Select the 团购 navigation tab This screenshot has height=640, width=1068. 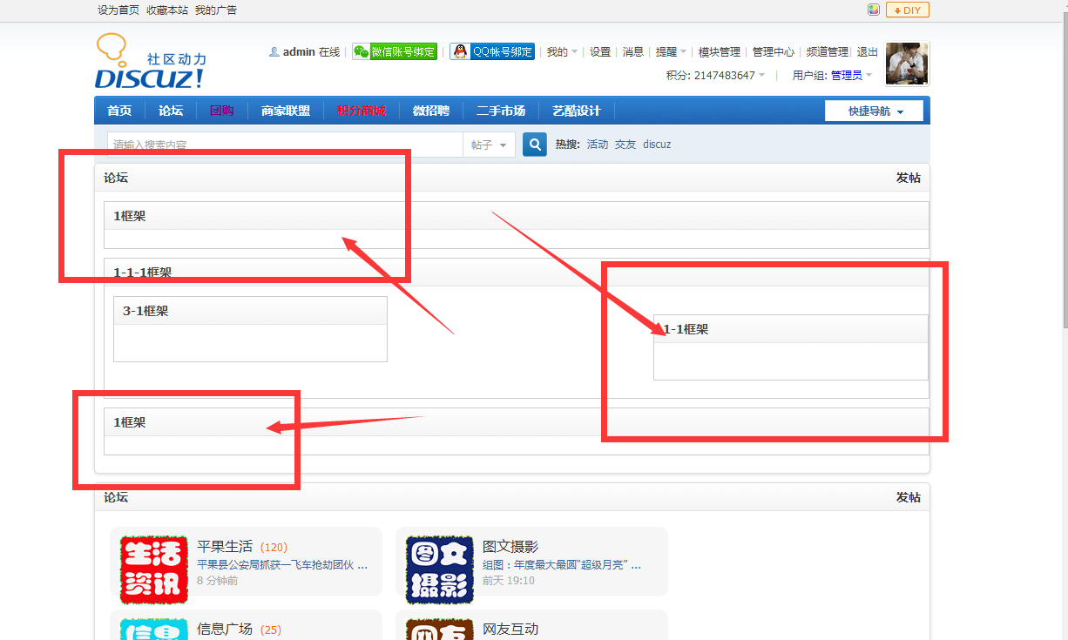coord(222,111)
